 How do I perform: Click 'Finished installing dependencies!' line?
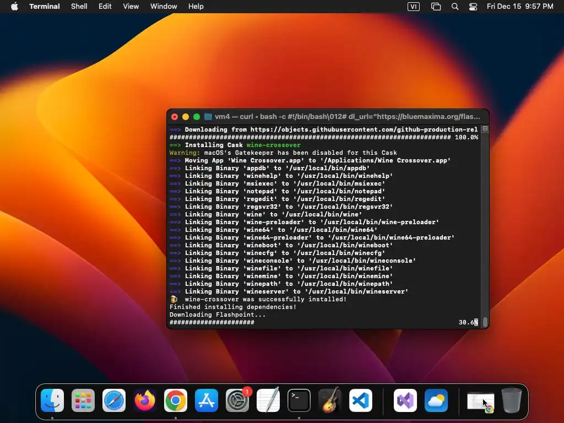[x=233, y=307]
